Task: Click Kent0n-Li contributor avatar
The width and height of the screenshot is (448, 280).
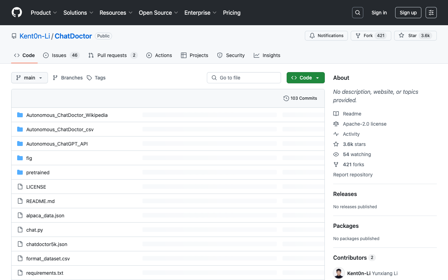Action: (339, 273)
